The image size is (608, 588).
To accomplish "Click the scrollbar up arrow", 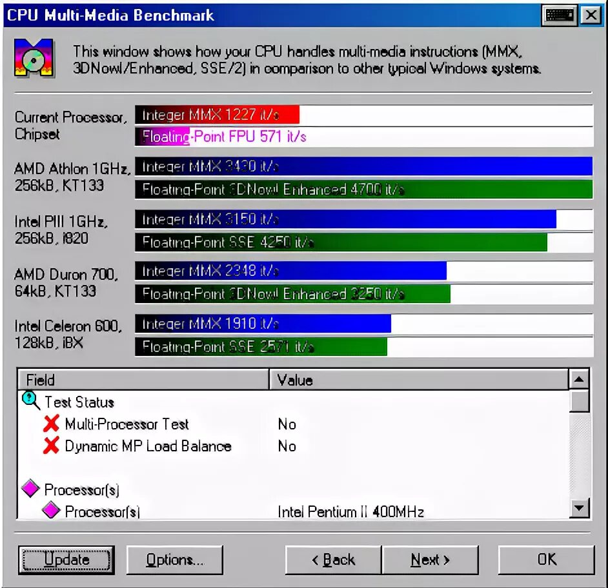I will (579, 380).
